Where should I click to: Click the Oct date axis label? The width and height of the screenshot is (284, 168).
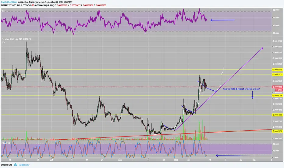(254, 160)
